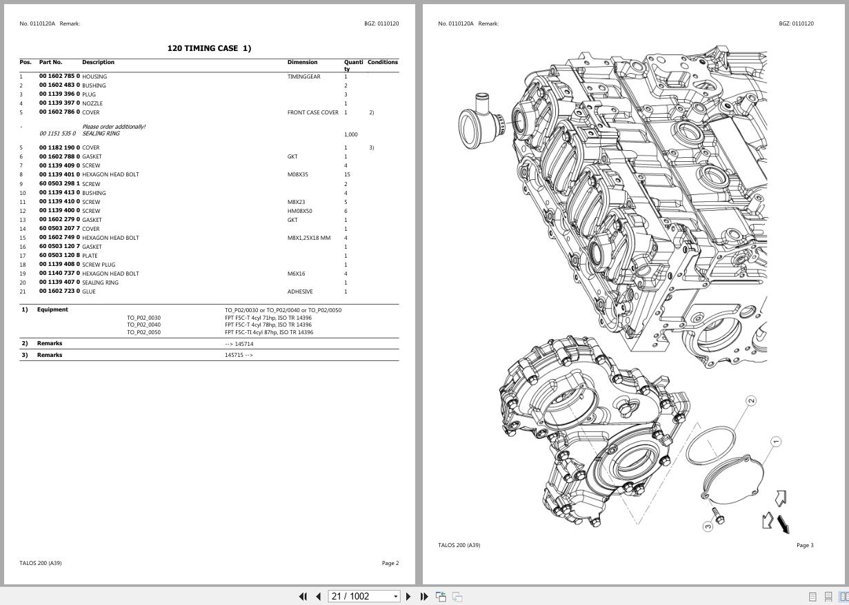Click part number 00 1602 483 0 BUSHING
Viewport: 849px width, 605px height.
(x=59, y=85)
